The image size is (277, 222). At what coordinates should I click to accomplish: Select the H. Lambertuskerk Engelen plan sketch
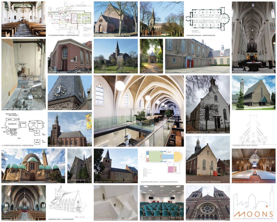[24, 129]
